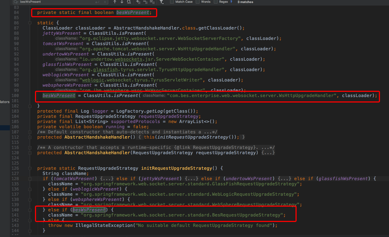Click the Find All icon

coord(129,2)
